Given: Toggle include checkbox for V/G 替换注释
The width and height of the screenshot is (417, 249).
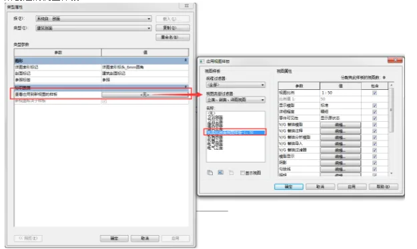Looking at the screenshot, I should [375, 131].
